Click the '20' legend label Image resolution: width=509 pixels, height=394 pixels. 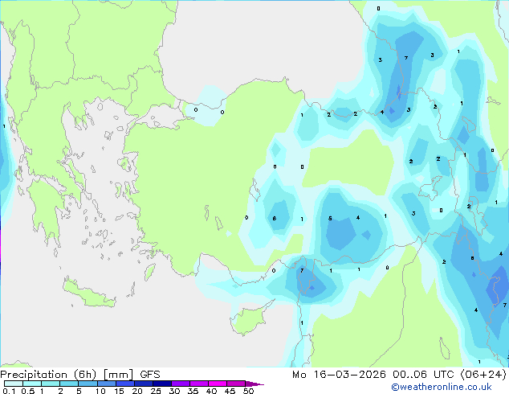click(x=137, y=391)
